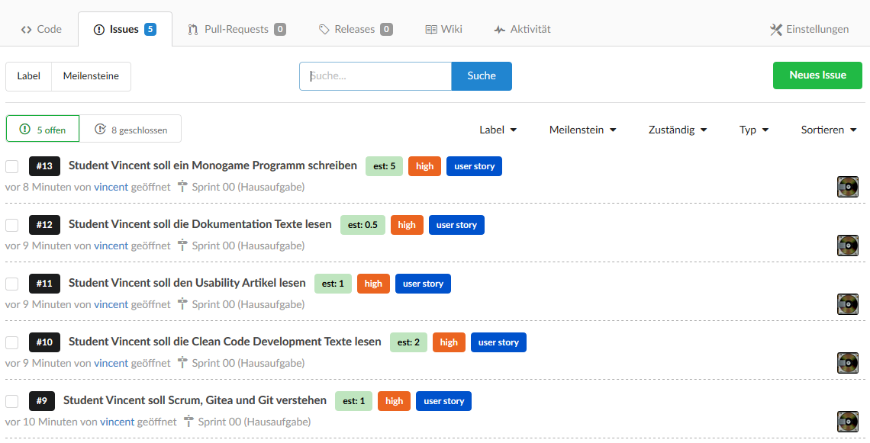Open the Releases tab with tag icon
Image resolution: width=870 pixels, height=443 pixels.
tap(354, 30)
